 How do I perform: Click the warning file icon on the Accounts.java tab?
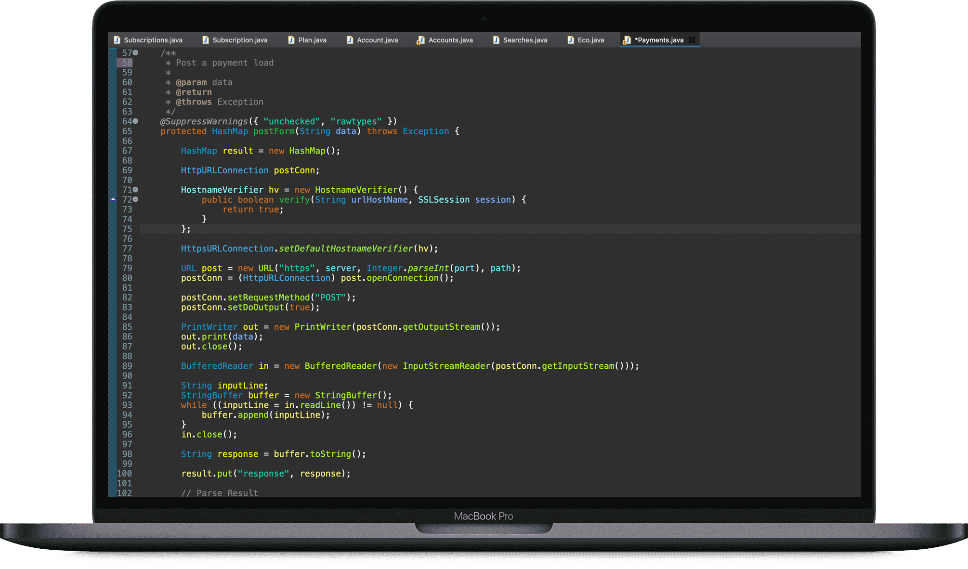tap(420, 40)
